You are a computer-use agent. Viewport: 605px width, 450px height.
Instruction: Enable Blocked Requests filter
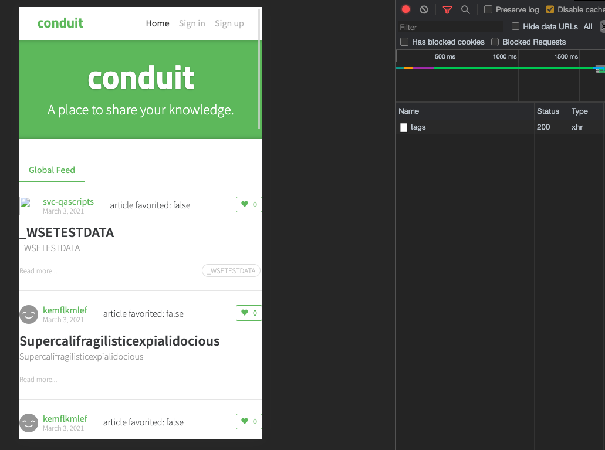point(495,42)
